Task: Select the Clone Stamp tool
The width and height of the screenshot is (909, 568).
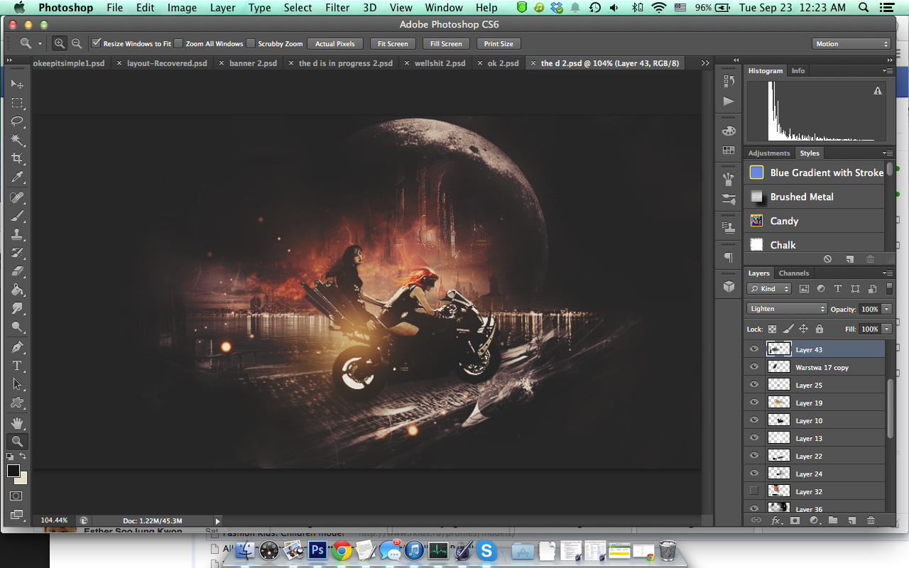Action: [x=17, y=234]
